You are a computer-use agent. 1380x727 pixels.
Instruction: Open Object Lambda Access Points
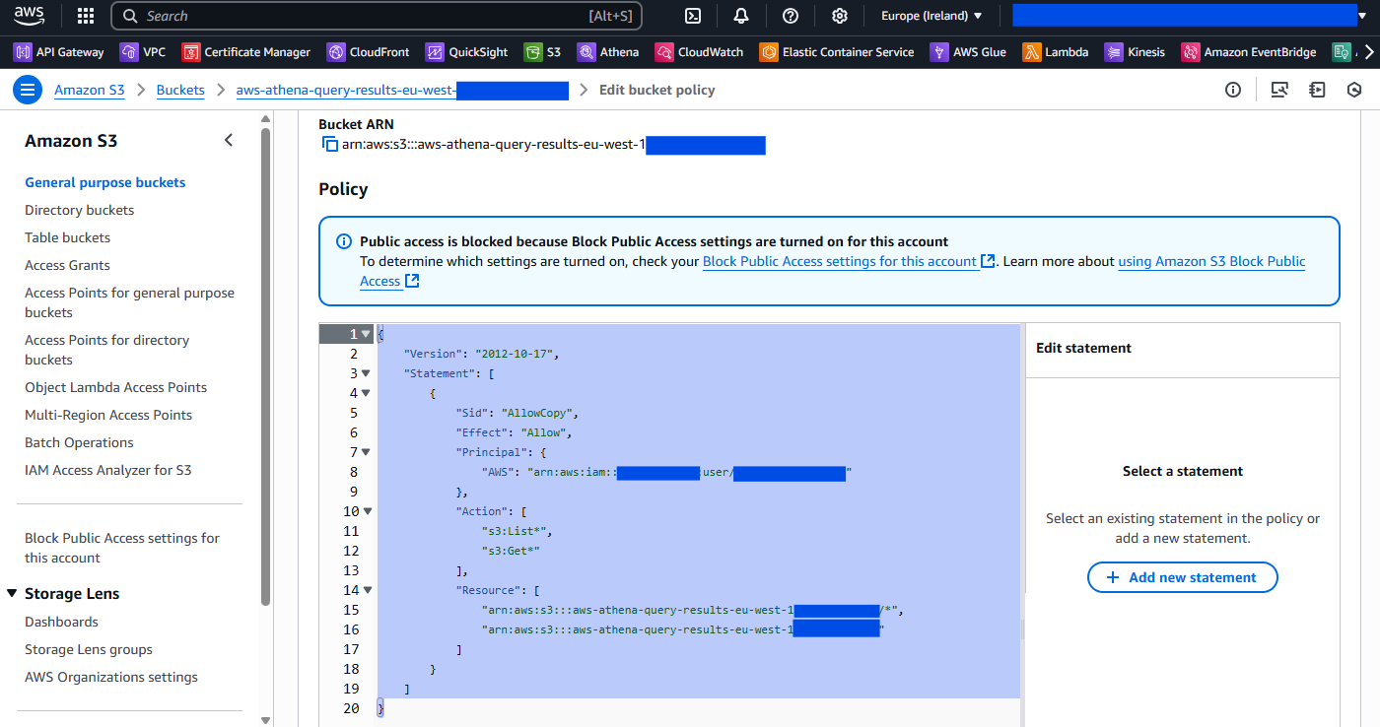click(x=116, y=387)
